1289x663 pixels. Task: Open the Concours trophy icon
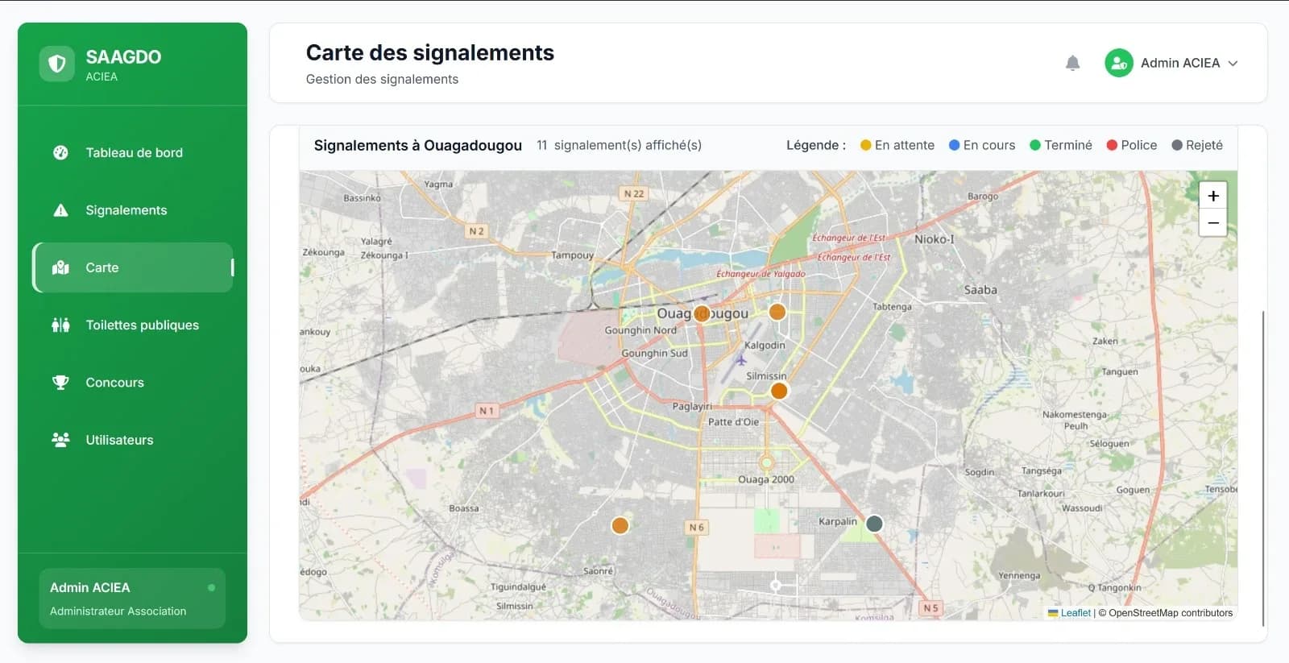click(x=60, y=383)
